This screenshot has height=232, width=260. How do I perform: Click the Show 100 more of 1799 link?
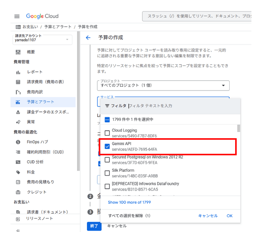[129, 202]
